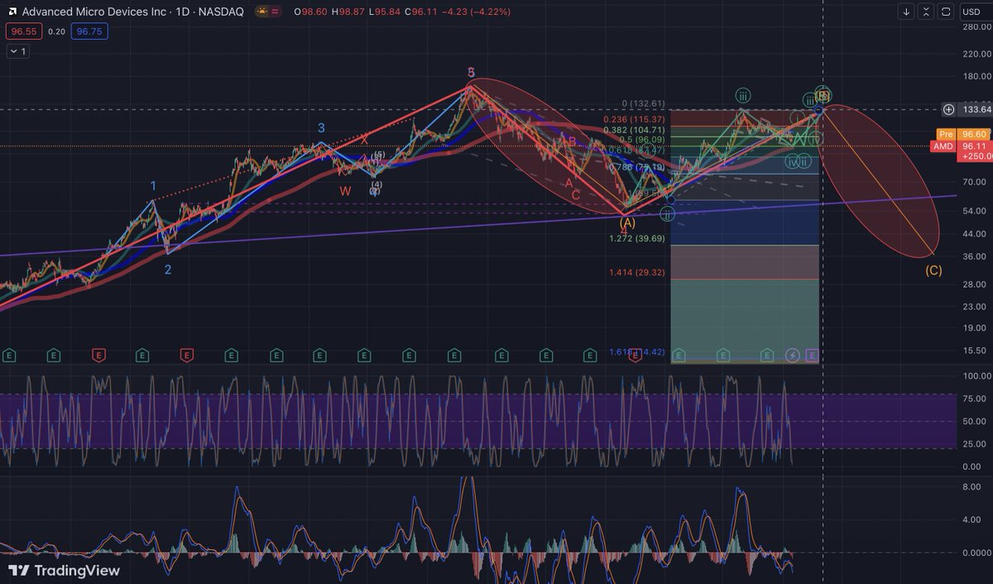
Task: Click the purple E event icon on the timeline
Action: pyautogui.click(x=813, y=355)
